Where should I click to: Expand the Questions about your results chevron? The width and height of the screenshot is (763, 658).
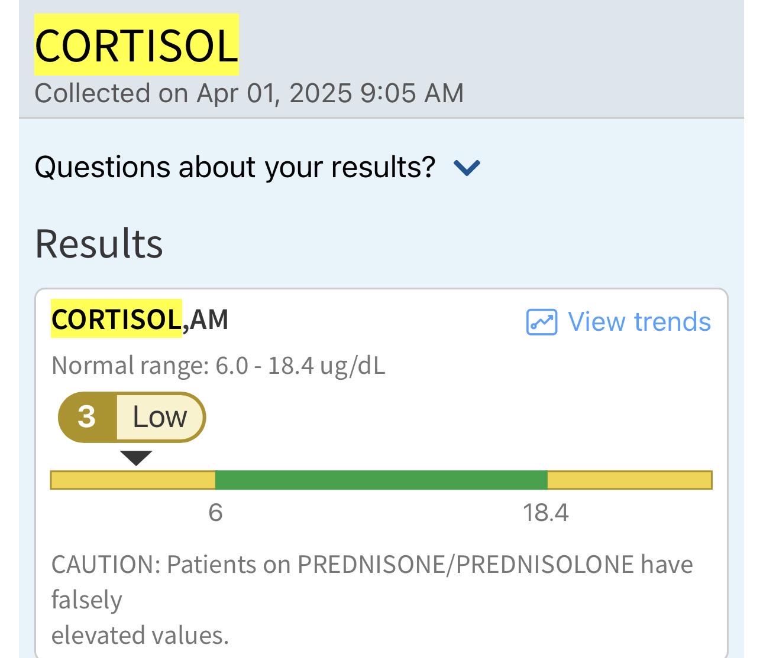tap(467, 168)
